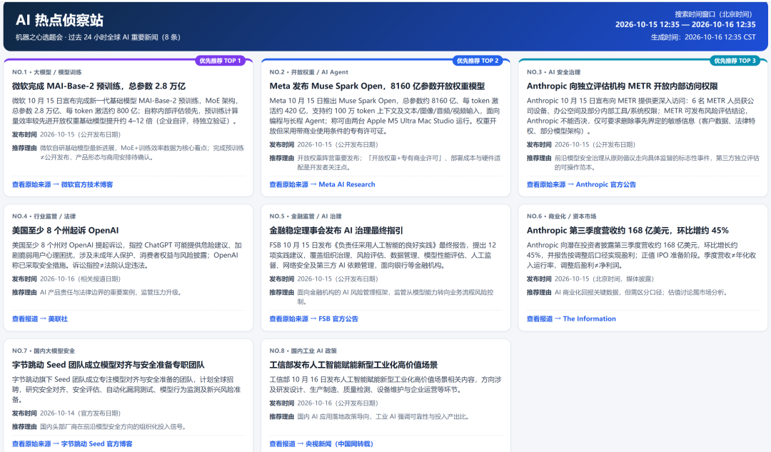Click tag NO.7 • 国内大模型安全

[44, 351]
